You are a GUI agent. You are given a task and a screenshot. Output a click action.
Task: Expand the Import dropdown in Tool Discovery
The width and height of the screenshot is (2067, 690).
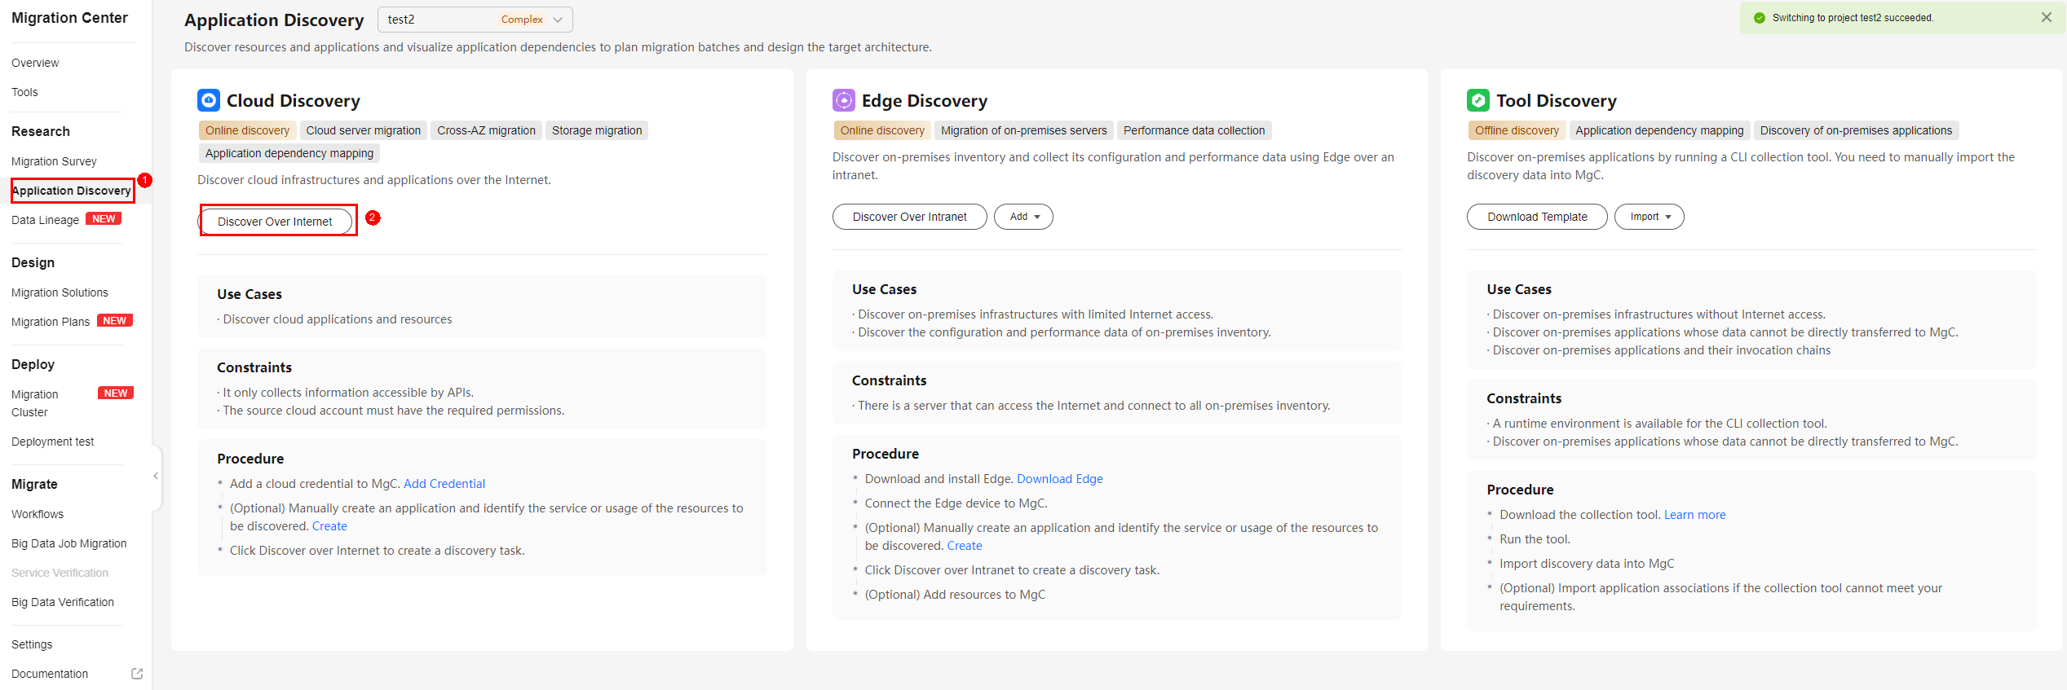tap(1649, 217)
